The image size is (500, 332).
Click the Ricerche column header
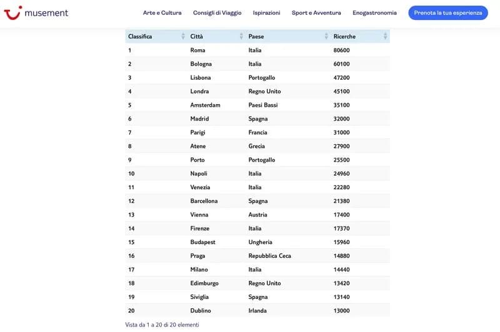click(x=344, y=36)
